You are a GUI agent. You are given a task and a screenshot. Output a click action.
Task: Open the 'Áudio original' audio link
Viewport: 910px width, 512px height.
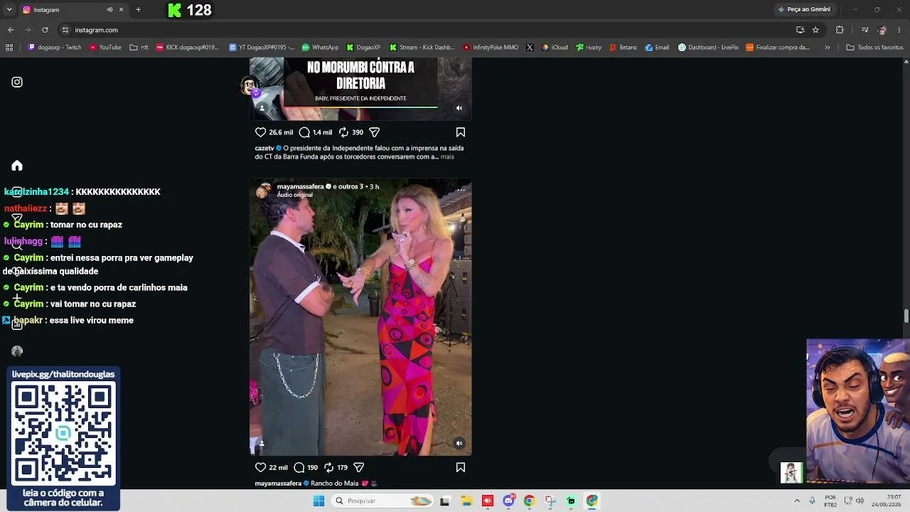tap(295, 195)
